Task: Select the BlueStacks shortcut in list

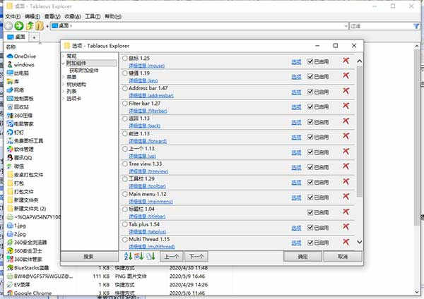Action: [28, 268]
